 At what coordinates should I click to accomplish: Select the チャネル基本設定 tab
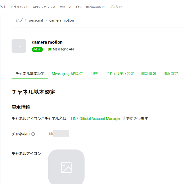(x=30, y=74)
